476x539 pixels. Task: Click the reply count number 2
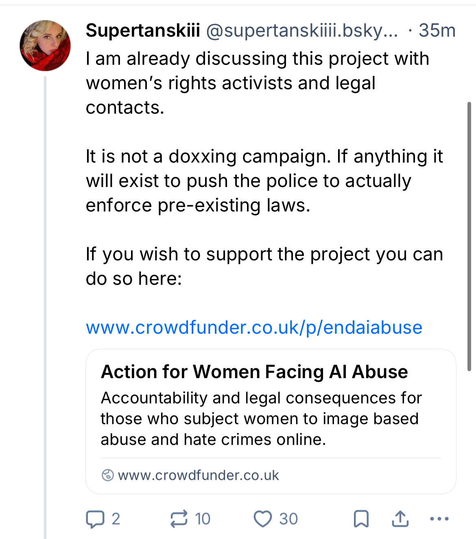tap(116, 519)
